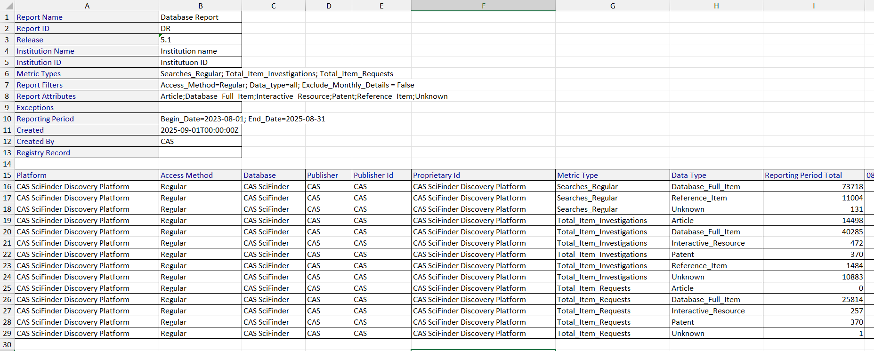Click the Metric Types label cell
This screenshot has width=874, height=351.
[x=87, y=73]
